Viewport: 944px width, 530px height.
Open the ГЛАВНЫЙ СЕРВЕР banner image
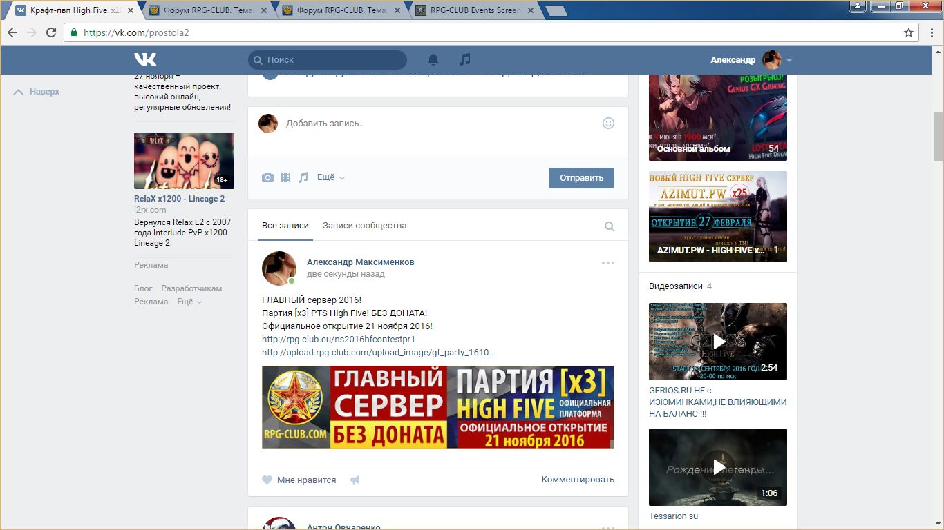click(x=438, y=407)
